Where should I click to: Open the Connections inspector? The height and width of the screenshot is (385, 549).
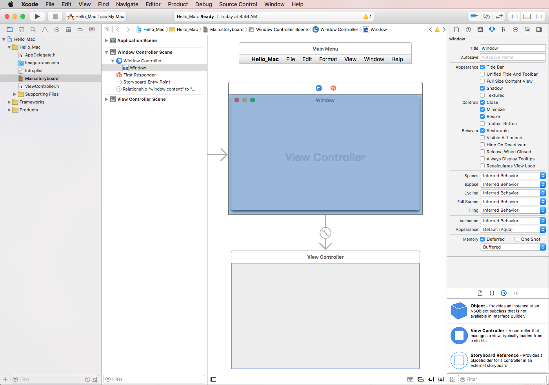click(515, 29)
